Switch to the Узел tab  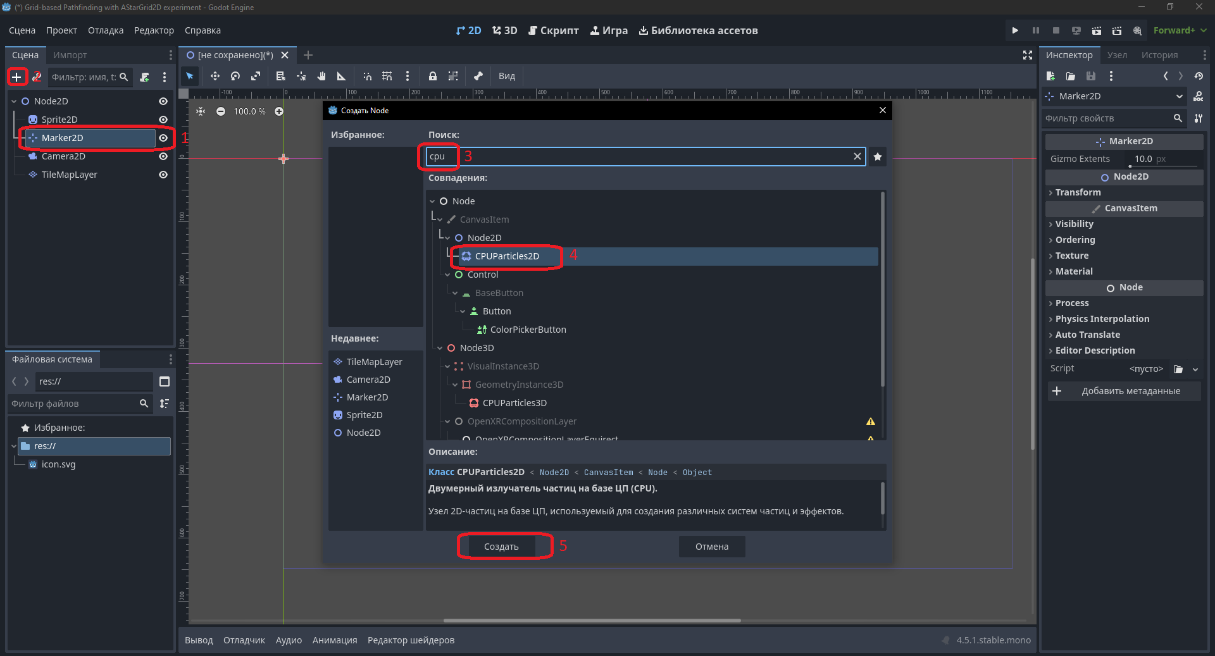[1117, 55]
